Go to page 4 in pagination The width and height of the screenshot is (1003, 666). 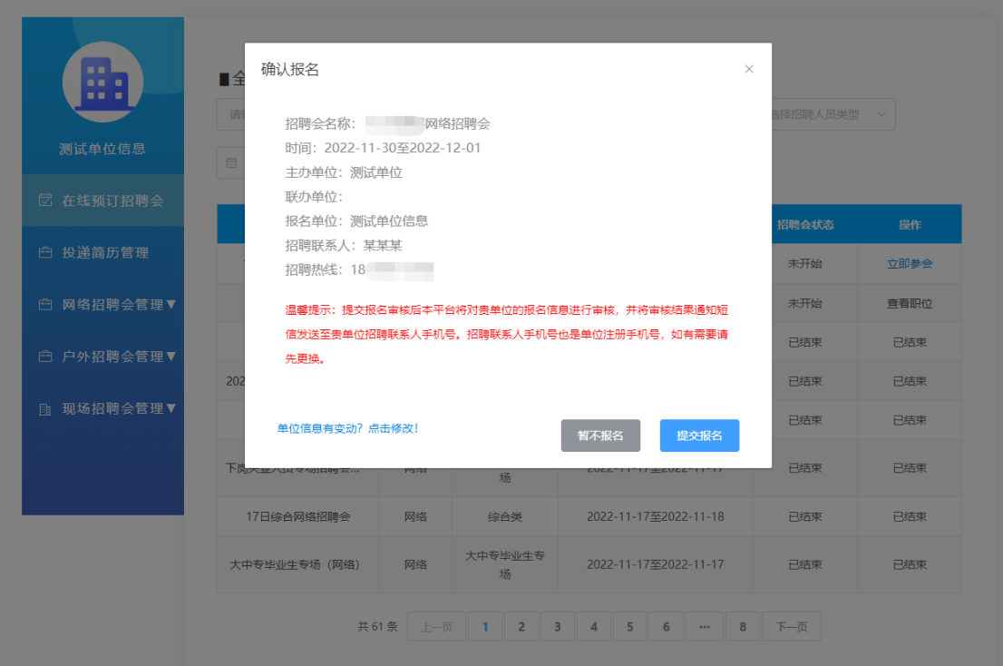[x=594, y=626]
